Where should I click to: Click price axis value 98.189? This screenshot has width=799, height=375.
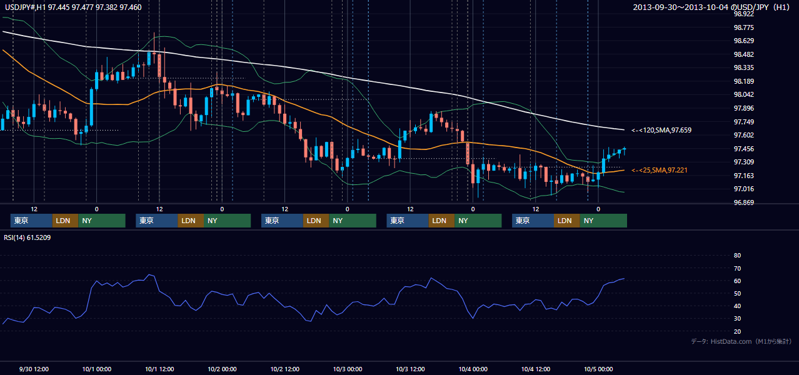(743, 81)
